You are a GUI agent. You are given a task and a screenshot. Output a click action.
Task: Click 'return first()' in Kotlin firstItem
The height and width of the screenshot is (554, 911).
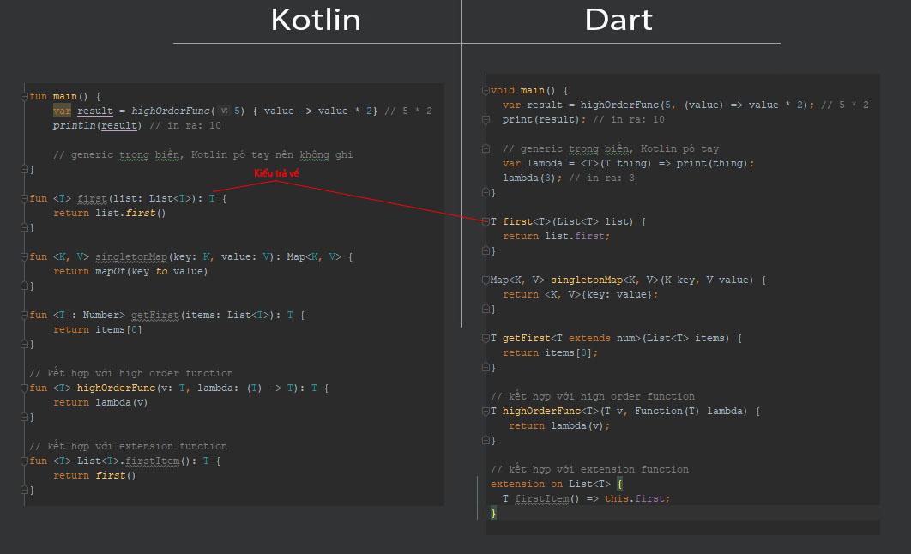(94, 476)
